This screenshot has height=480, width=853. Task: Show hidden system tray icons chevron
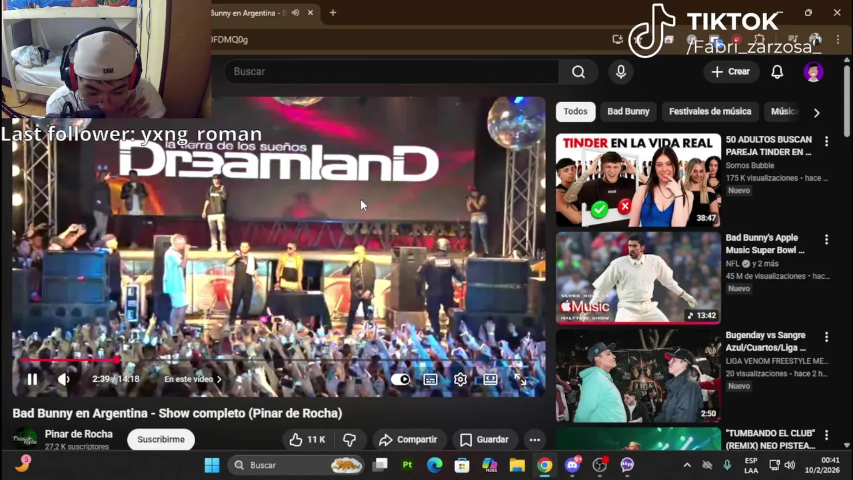coord(687,465)
